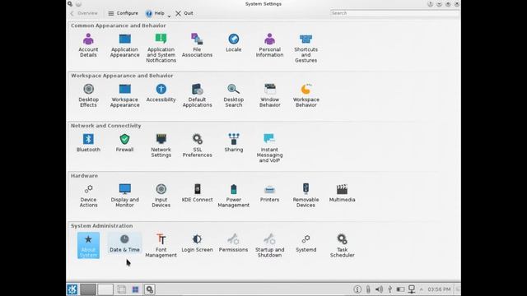Open Network Settings module
The image size is (527, 296).
click(x=161, y=146)
